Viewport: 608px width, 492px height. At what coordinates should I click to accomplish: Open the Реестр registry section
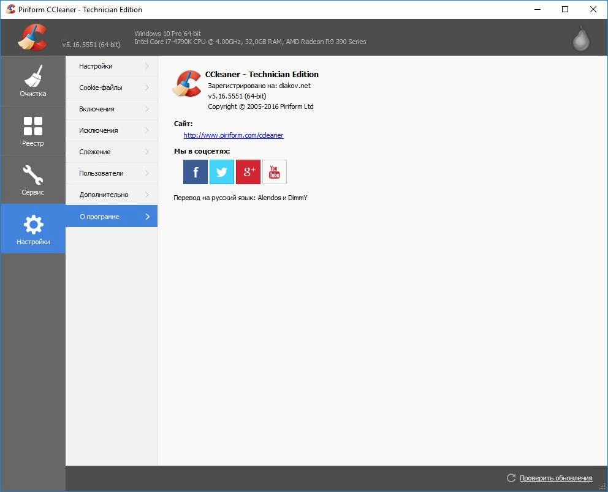(x=33, y=131)
